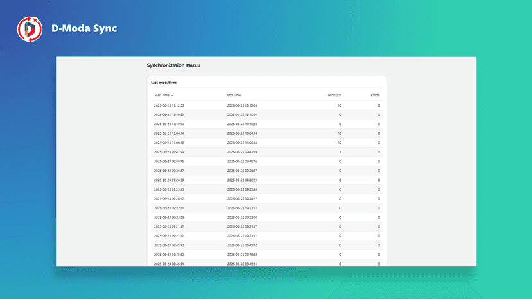Open the 13:04:14 execution row
The height and width of the screenshot is (299, 532).
click(267, 133)
